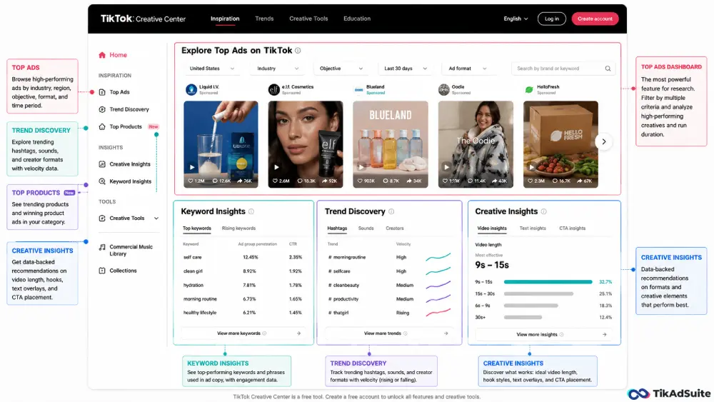Click View more keywords link

click(x=243, y=333)
